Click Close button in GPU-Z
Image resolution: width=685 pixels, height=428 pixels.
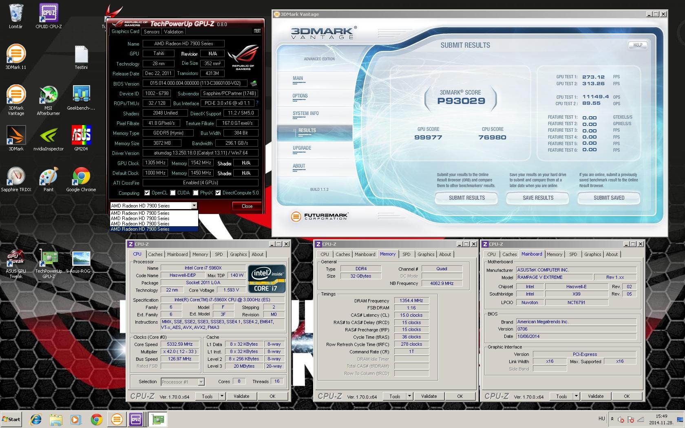click(247, 206)
